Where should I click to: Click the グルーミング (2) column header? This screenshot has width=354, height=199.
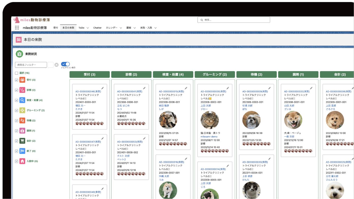(215, 74)
